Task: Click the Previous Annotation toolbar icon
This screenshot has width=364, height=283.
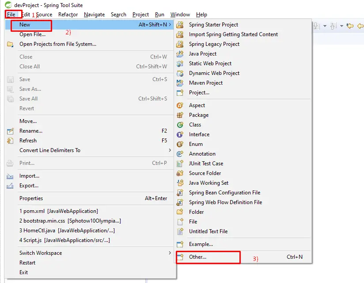Action: pyautogui.click(x=333, y=26)
